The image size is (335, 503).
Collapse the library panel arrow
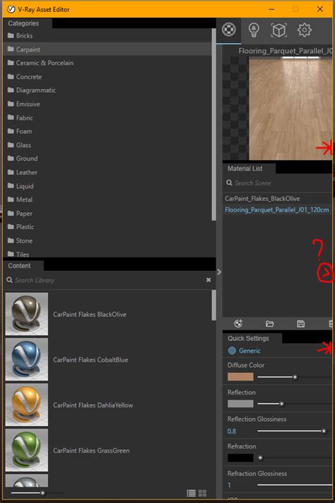pyautogui.click(x=219, y=272)
